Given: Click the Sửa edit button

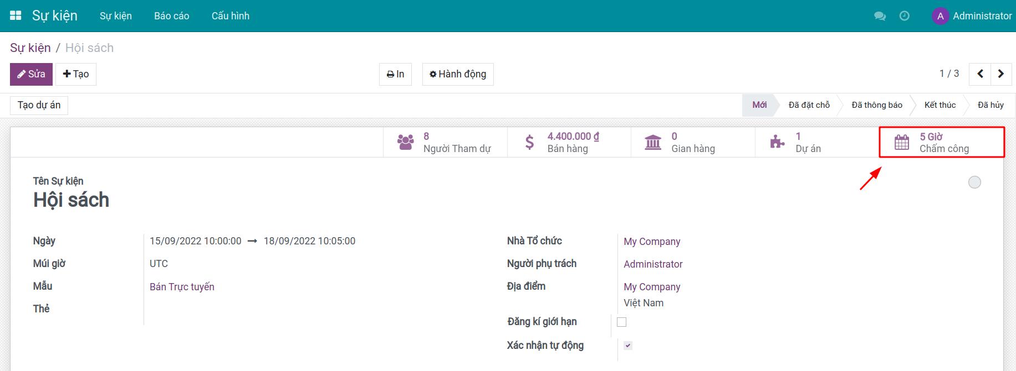Looking at the screenshot, I should (x=31, y=74).
